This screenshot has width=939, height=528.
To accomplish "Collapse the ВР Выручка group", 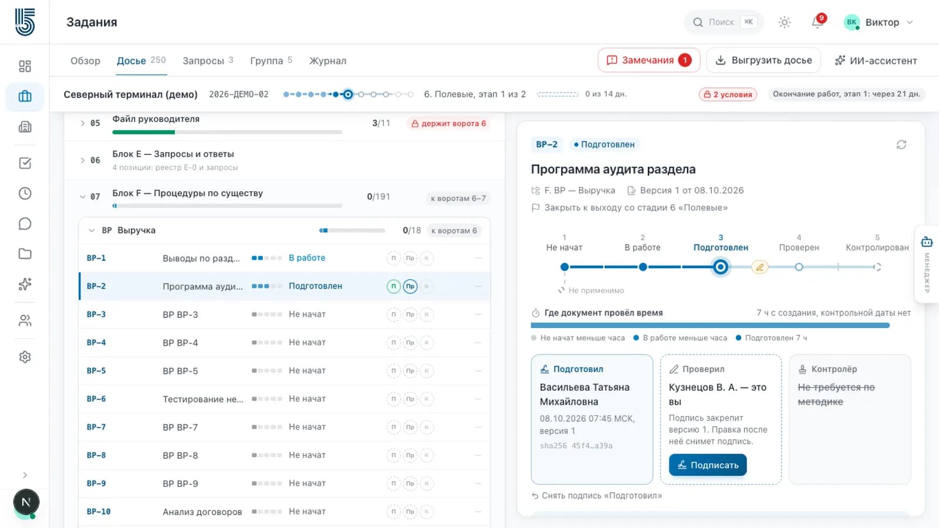I will (x=92, y=231).
